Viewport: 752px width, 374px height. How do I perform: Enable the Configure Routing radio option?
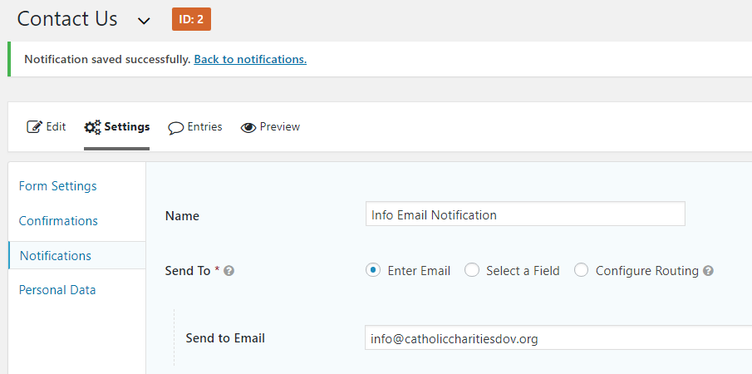(582, 270)
